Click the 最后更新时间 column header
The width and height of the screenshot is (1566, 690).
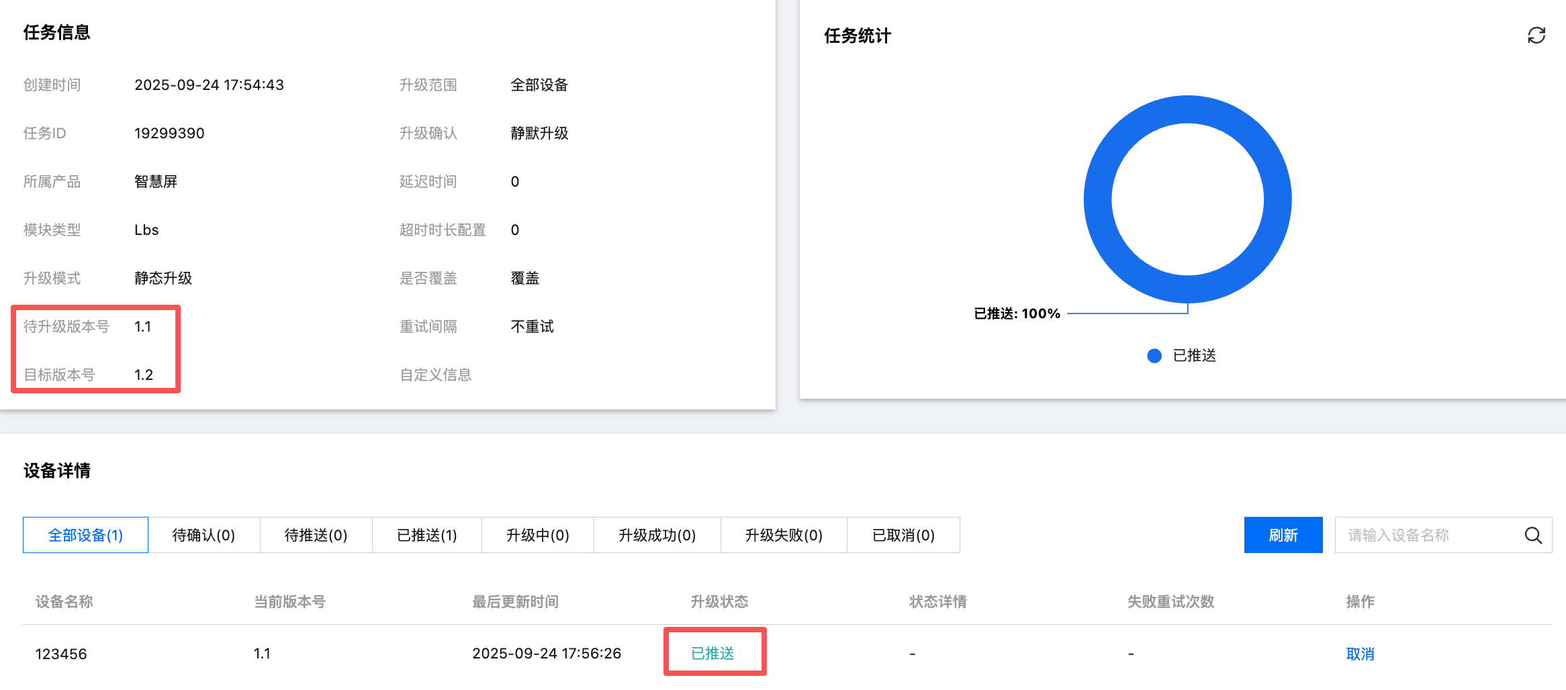click(515, 601)
